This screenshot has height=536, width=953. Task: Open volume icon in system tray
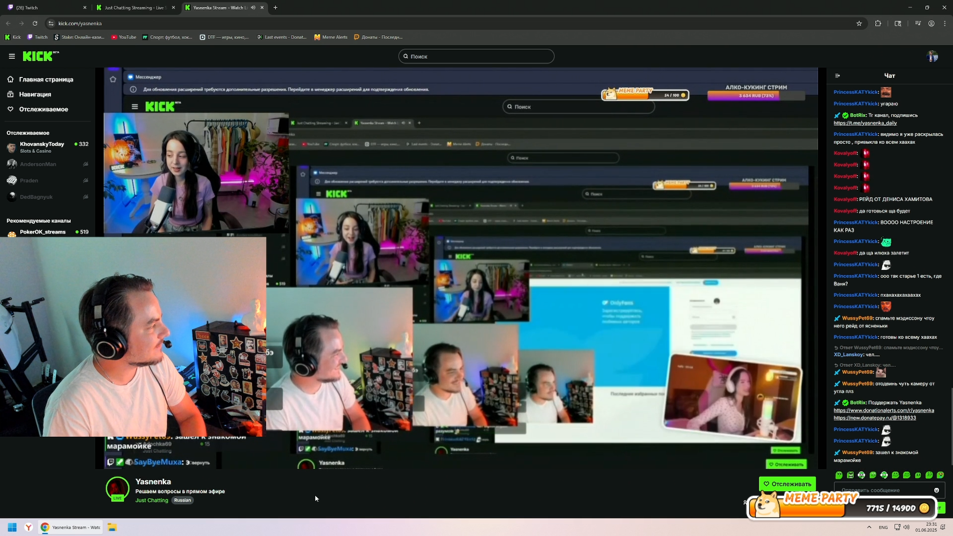click(906, 527)
